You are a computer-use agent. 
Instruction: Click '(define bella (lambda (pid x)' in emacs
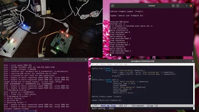105,80
